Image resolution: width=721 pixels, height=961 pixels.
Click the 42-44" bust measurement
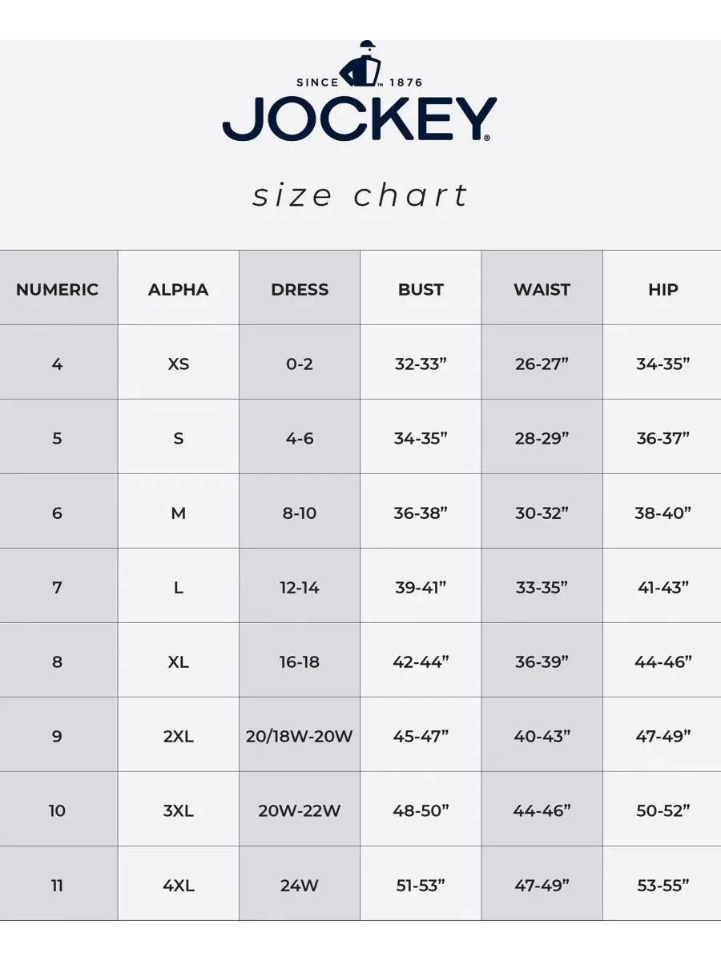point(421,661)
